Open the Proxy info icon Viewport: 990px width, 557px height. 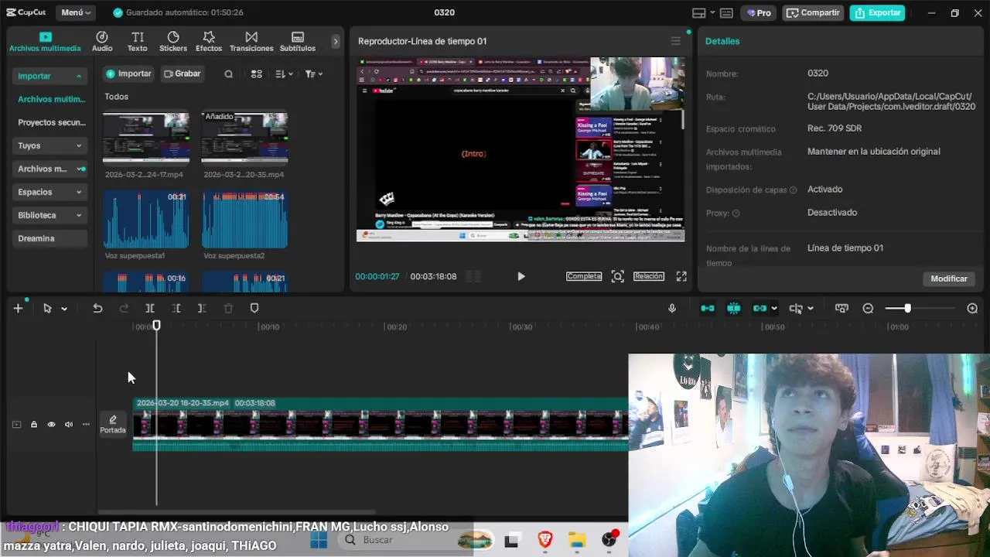[736, 214]
